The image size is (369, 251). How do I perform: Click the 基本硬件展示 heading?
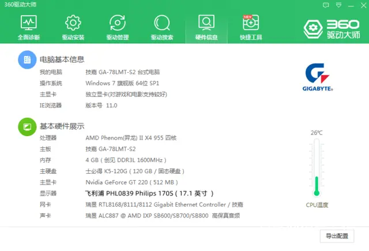point(62,126)
